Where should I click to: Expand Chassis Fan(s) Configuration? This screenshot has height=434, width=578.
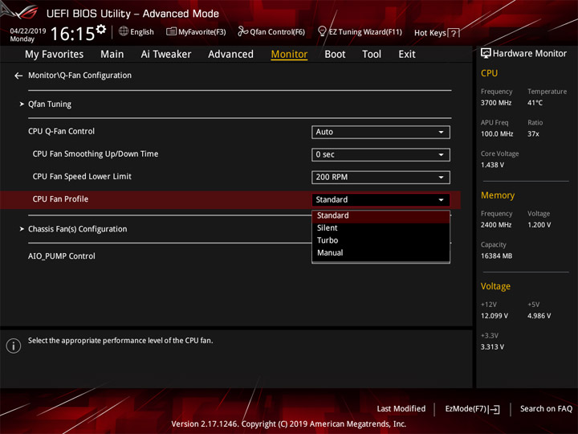pos(77,229)
